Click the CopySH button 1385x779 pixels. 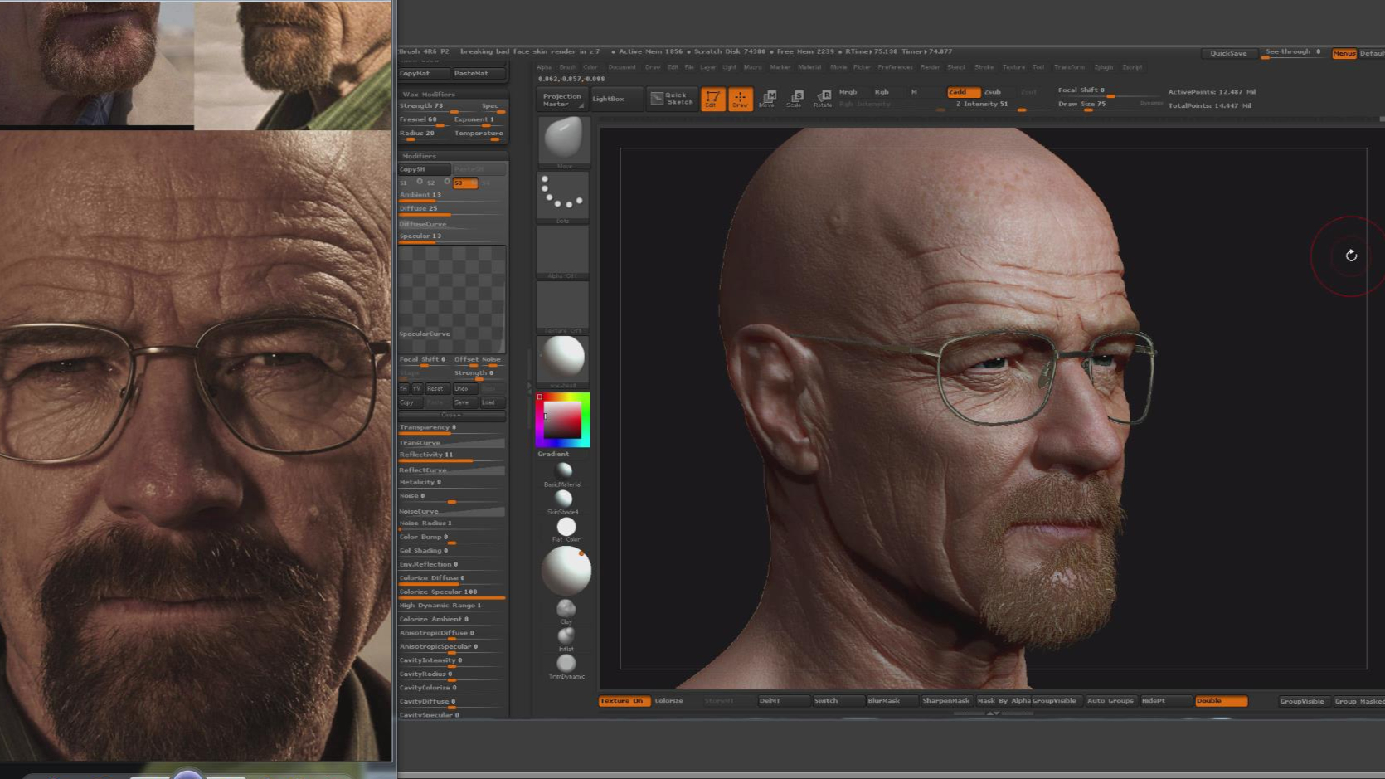pos(424,169)
